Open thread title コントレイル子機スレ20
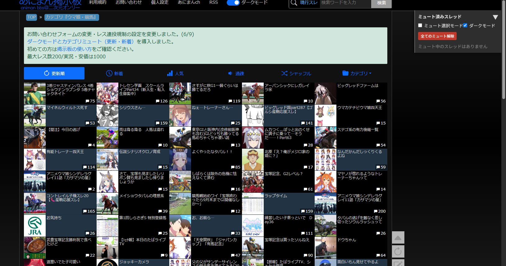Image resolution: width=506 pixels, height=266 pixels. [68, 198]
